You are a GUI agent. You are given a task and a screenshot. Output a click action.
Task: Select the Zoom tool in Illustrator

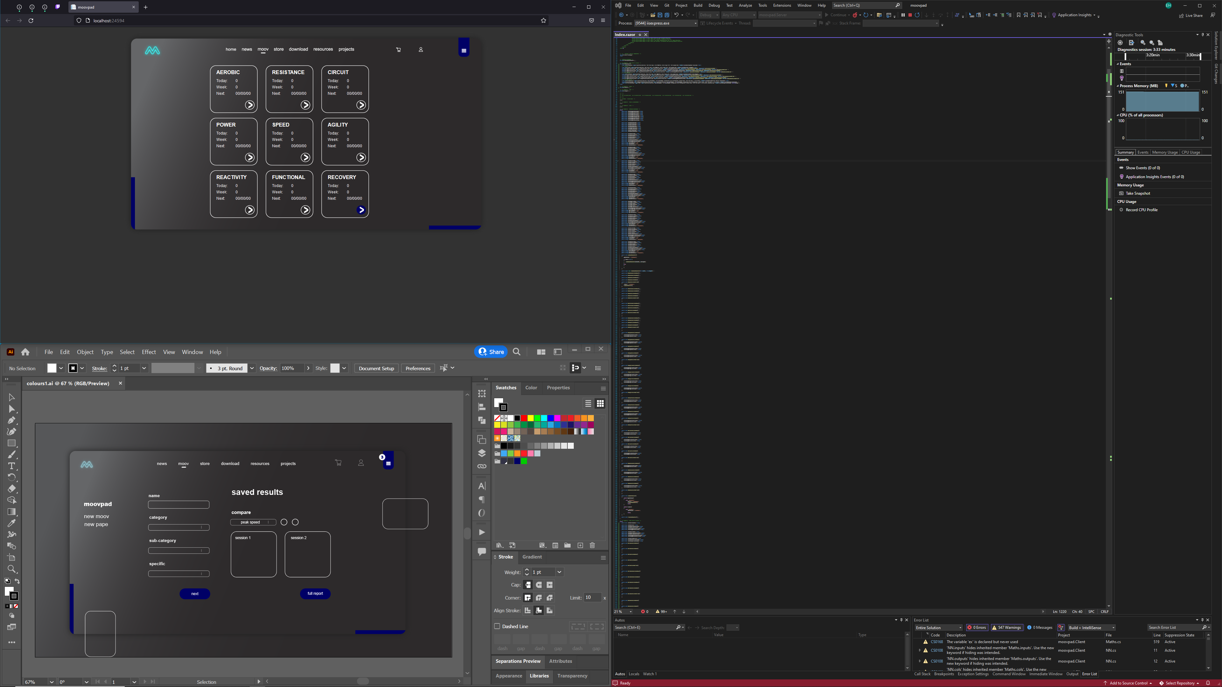coord(12,569)
